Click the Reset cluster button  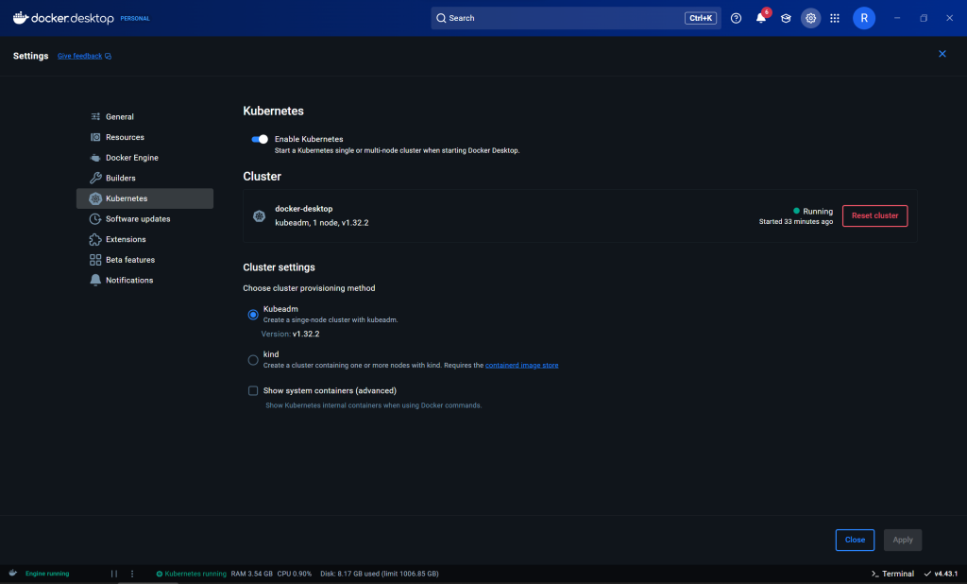click(x=874, y=215)
